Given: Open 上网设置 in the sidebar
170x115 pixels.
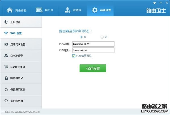Looking at the screenshot, I should tap(21, 22).
